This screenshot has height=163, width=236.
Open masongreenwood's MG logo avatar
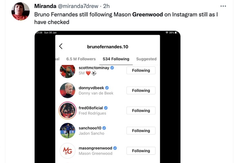click(x=67, y=151)
